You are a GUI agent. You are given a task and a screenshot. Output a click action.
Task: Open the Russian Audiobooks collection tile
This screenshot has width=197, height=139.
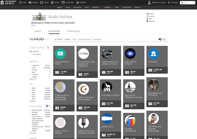(134, 126)
